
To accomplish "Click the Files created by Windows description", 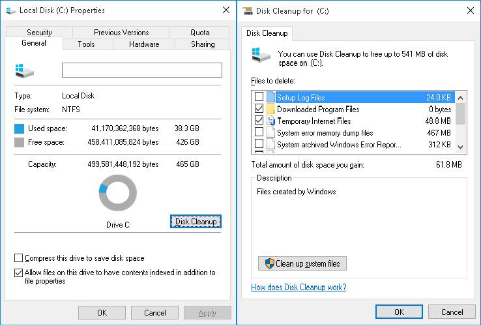I will coord(297,192).
